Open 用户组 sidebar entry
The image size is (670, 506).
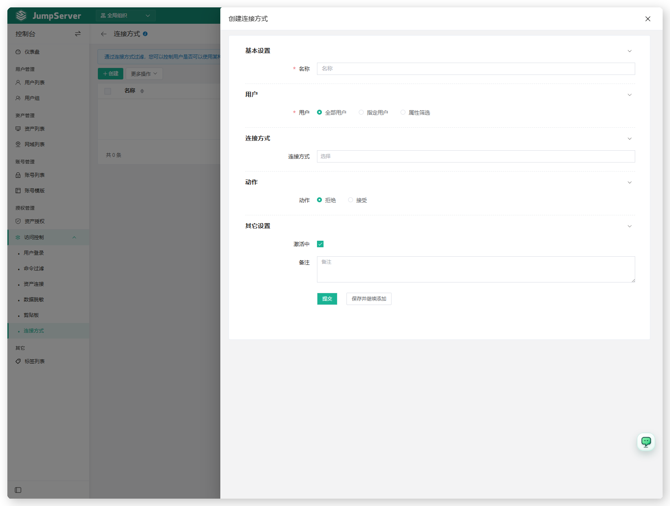tap(48, 98)
